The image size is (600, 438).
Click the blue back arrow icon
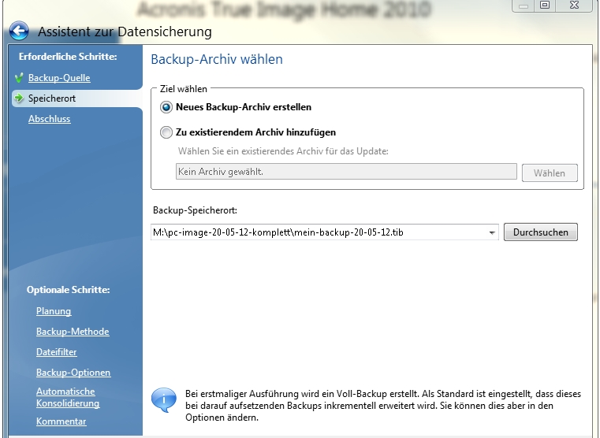pyautogui.click(x=19, y=31)
